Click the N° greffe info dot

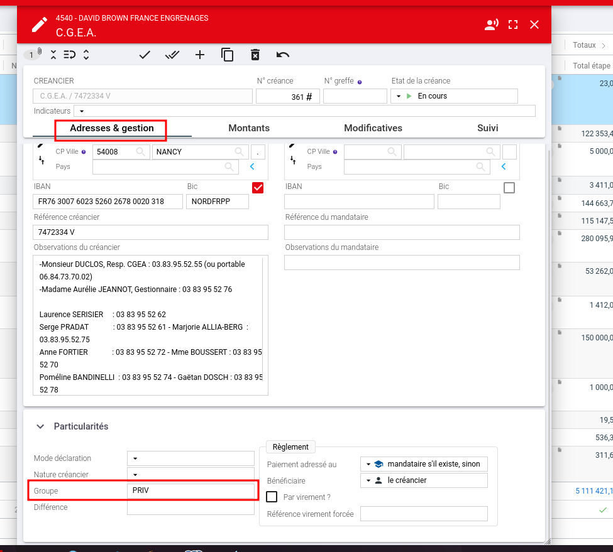click(x=360, y=82)
